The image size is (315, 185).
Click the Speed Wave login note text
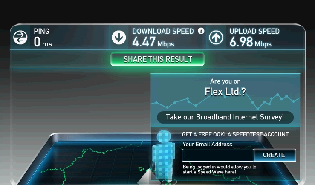220,169
